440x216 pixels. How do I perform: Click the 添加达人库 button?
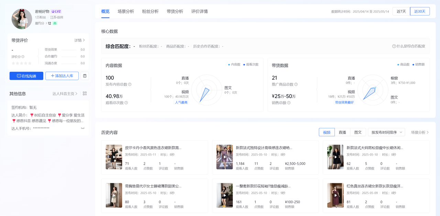pos(62,76)
